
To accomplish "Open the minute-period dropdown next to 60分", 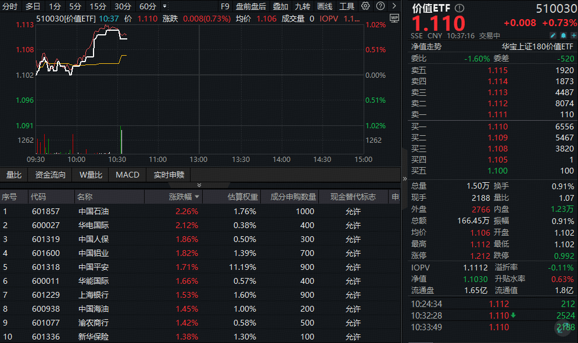I will click(x=164, y=6).
